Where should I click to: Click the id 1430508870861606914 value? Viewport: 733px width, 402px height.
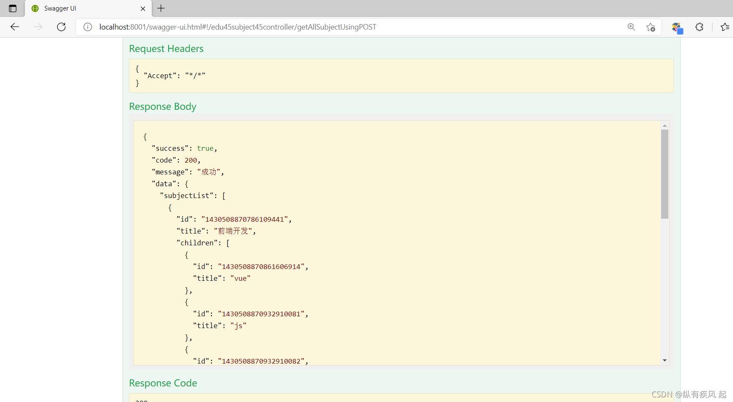pos(261,266)
